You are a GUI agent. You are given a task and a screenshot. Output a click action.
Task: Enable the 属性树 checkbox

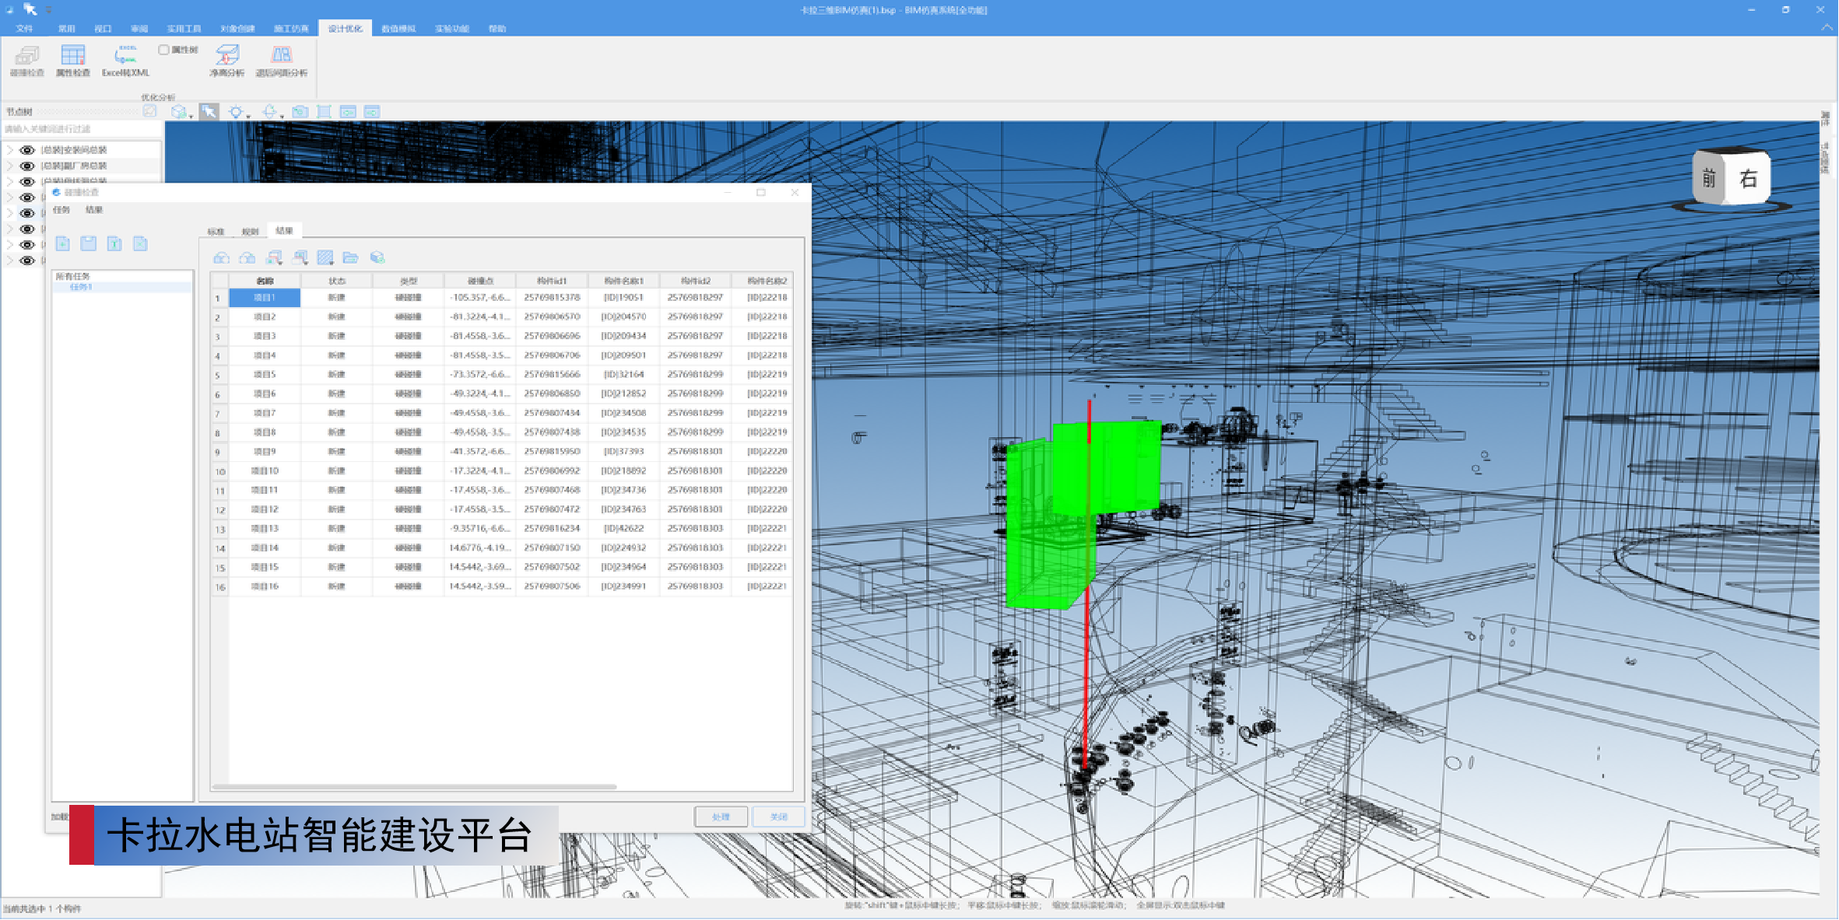tap(163, 50)
